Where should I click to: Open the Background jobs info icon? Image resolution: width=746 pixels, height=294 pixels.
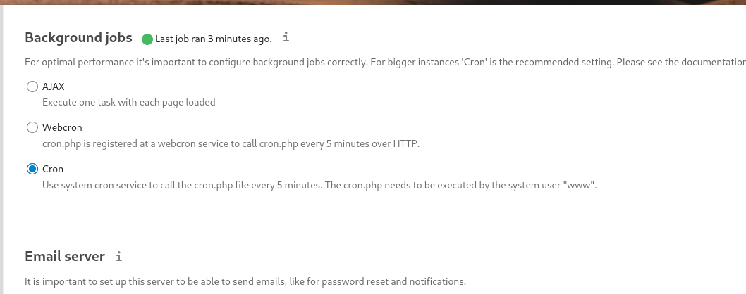[x=286, y=37]
